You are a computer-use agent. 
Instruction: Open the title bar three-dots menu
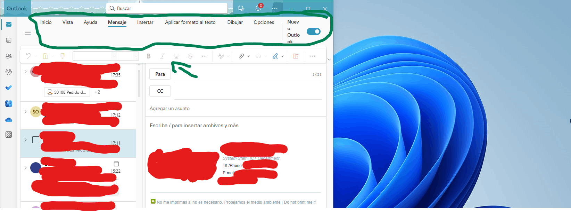(275, 8)
